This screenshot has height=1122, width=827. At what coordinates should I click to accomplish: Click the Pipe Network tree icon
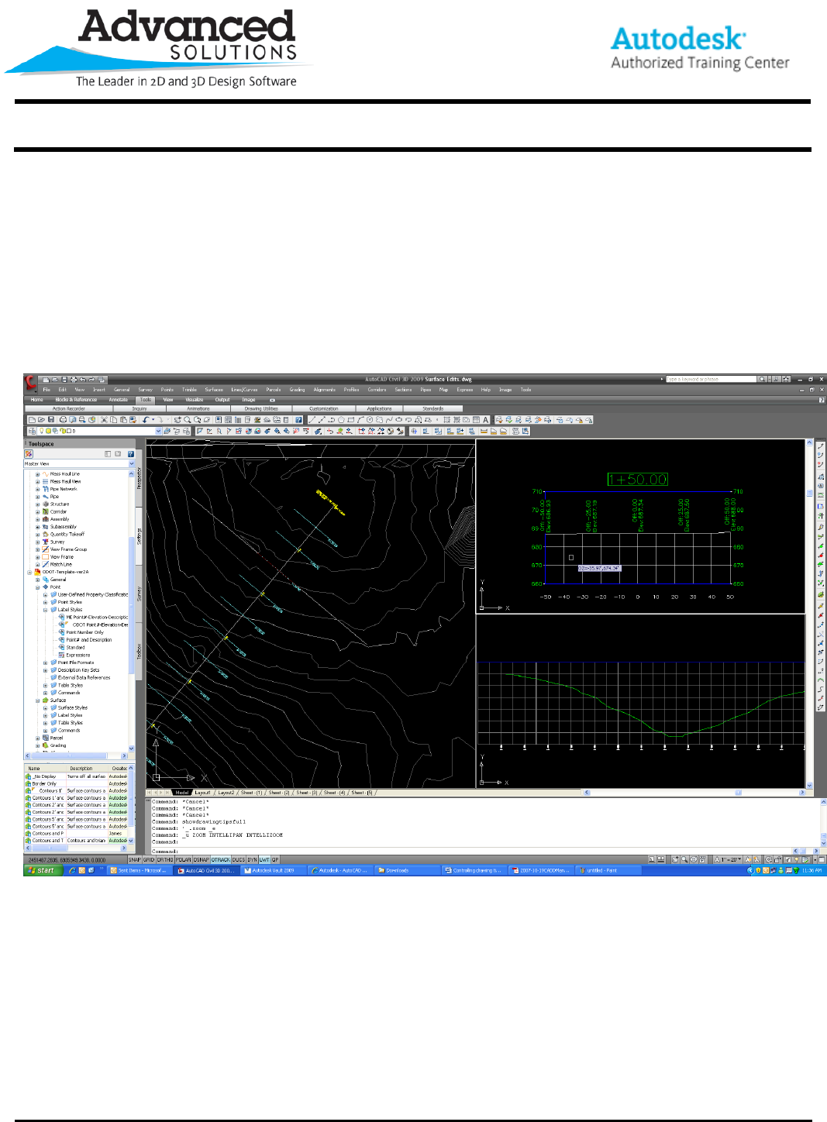(x=46, y=489)
